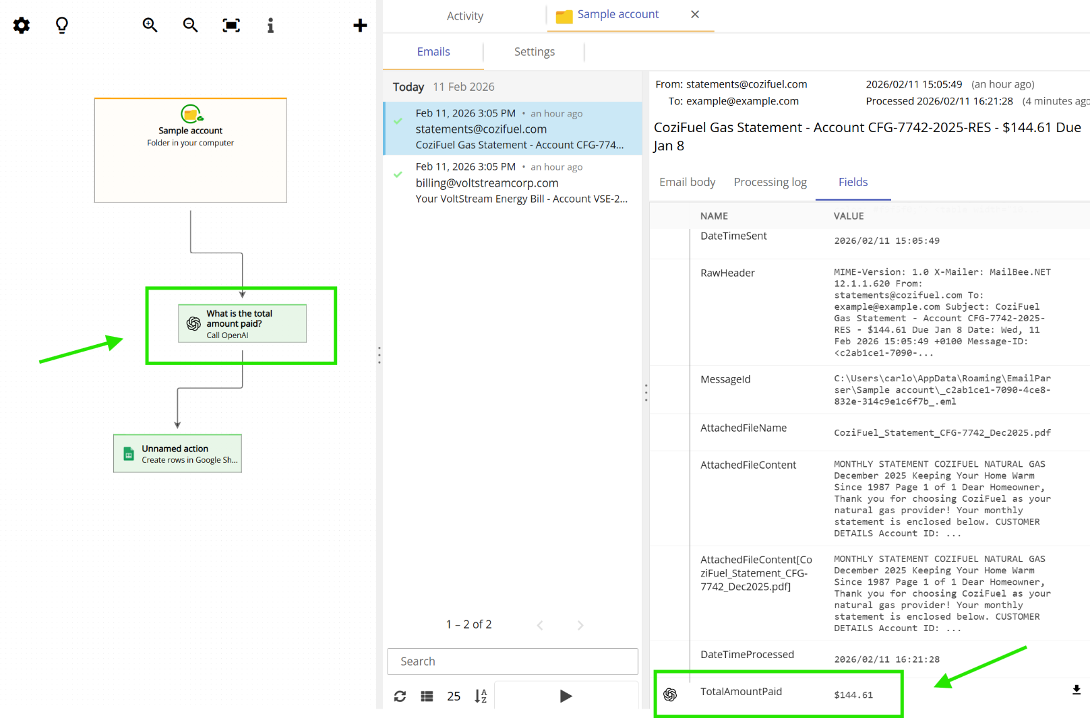Click the Search emails field

click(512, 661)
